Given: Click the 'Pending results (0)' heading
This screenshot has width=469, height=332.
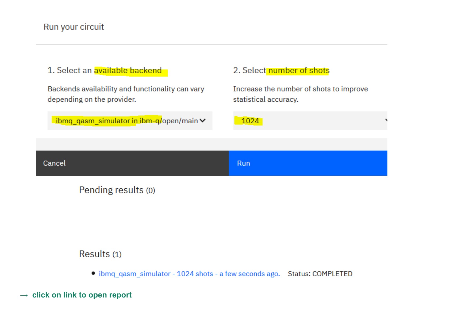Looking at the screenshot, I should [117, 190].
